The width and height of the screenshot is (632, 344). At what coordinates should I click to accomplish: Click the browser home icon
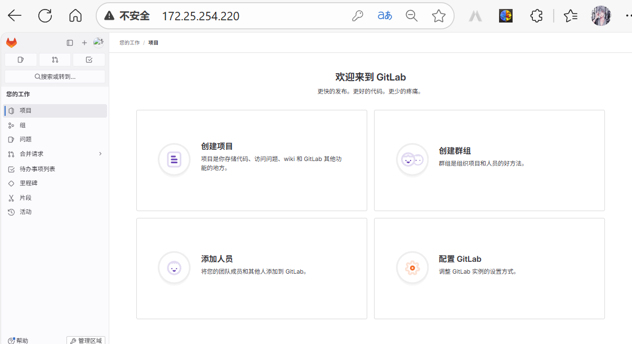click(75, 16)
